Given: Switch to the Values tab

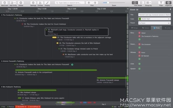Looking at the screenshot, I should click(145, 28).
